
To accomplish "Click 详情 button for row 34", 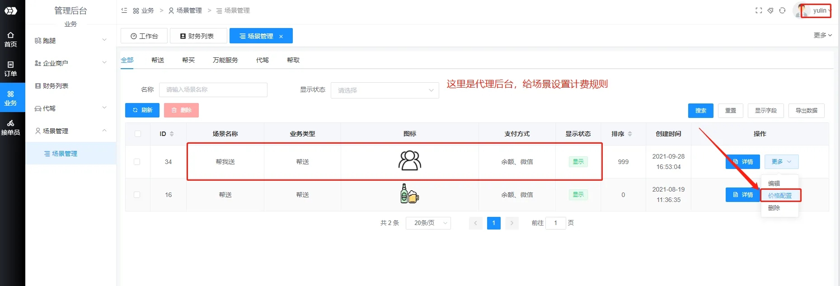I will pyautogui.click(x=742, y=162).
